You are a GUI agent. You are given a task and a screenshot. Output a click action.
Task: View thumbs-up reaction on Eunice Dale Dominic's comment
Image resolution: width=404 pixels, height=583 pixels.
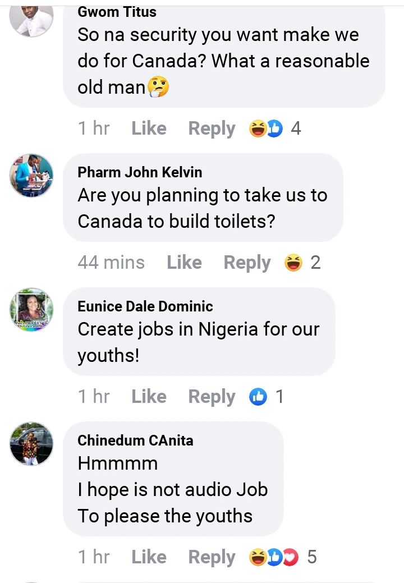(258, 397)
